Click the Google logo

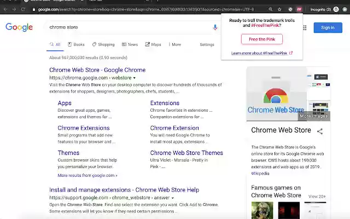click(19, 27)
